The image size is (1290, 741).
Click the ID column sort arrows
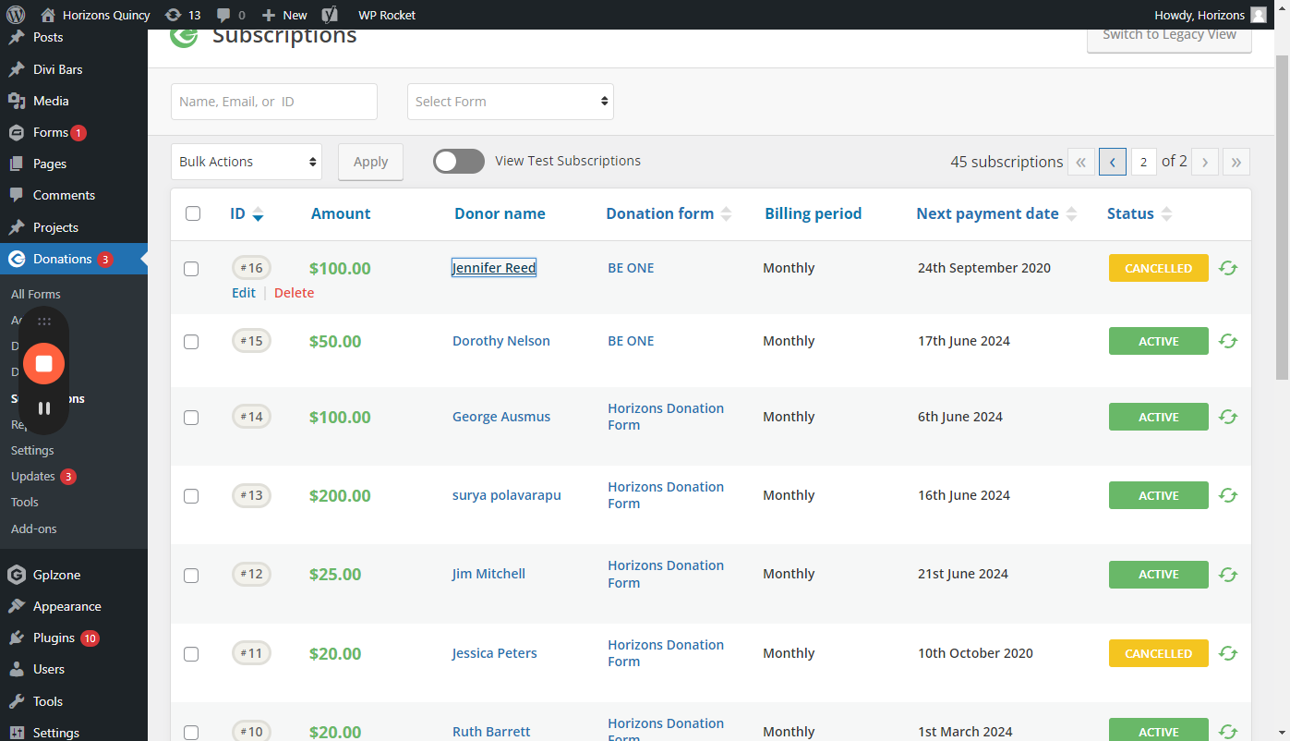[x=258, y=214]
